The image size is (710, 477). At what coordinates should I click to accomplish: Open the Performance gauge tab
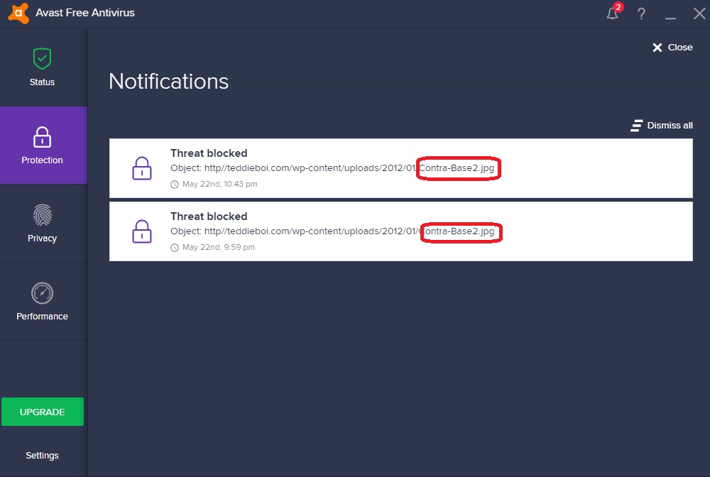42,302
